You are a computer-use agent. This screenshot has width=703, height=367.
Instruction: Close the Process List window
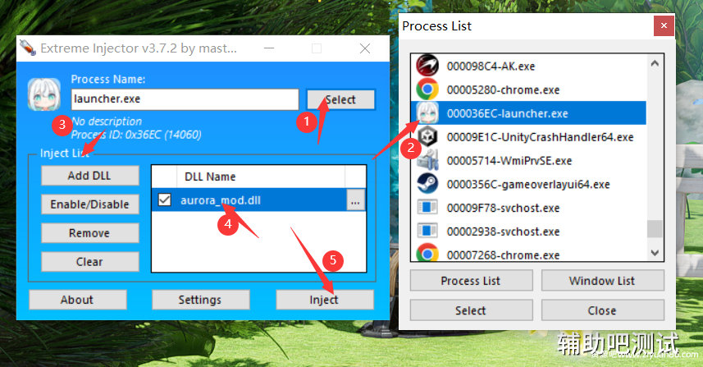(x=664, y=26)
